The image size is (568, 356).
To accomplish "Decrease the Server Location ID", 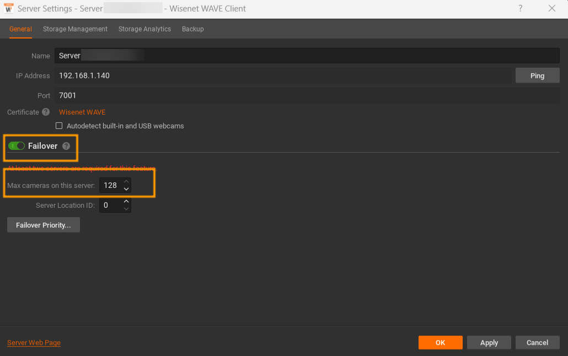I will [126, 209].
